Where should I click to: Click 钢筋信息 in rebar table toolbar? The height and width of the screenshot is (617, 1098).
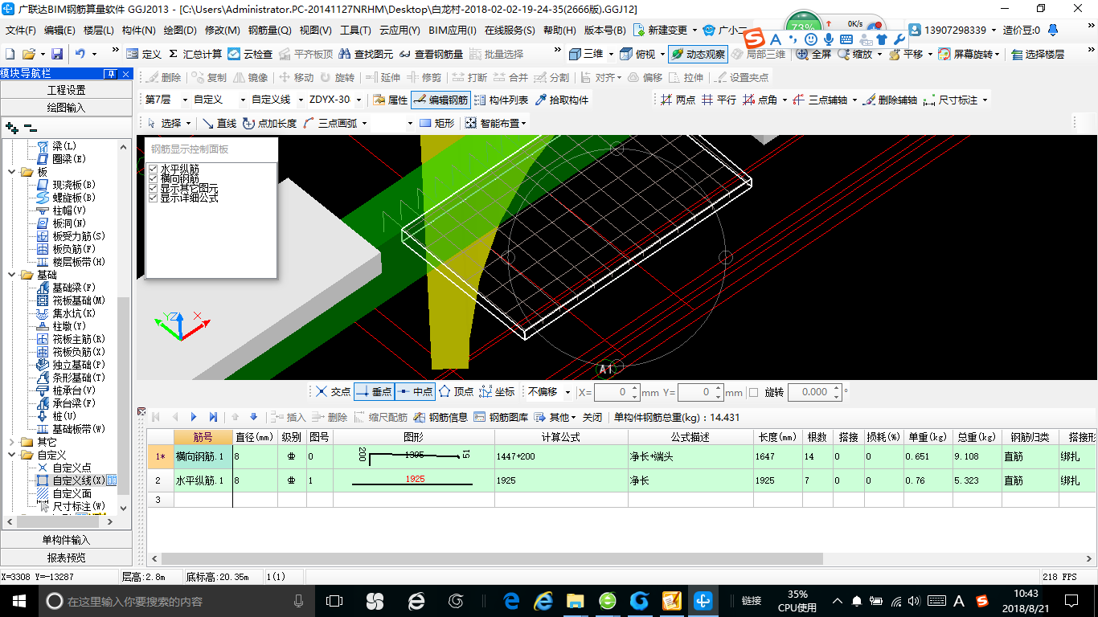[441, 417]
